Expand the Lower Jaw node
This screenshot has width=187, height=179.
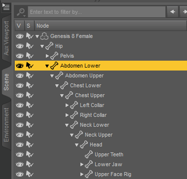click(82, 164)
